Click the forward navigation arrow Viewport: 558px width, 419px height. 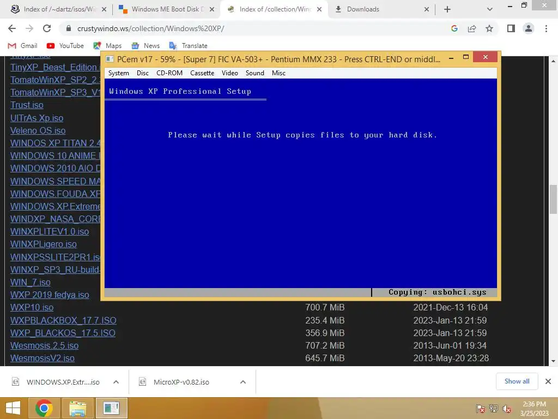pos(29,28)
